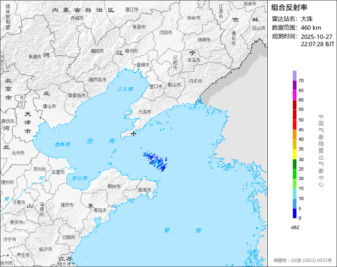Click the 唐山市 map label

pos(50,106)
